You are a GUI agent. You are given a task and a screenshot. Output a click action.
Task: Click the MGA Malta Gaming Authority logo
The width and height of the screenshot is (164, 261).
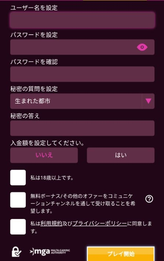click(50, 251)
